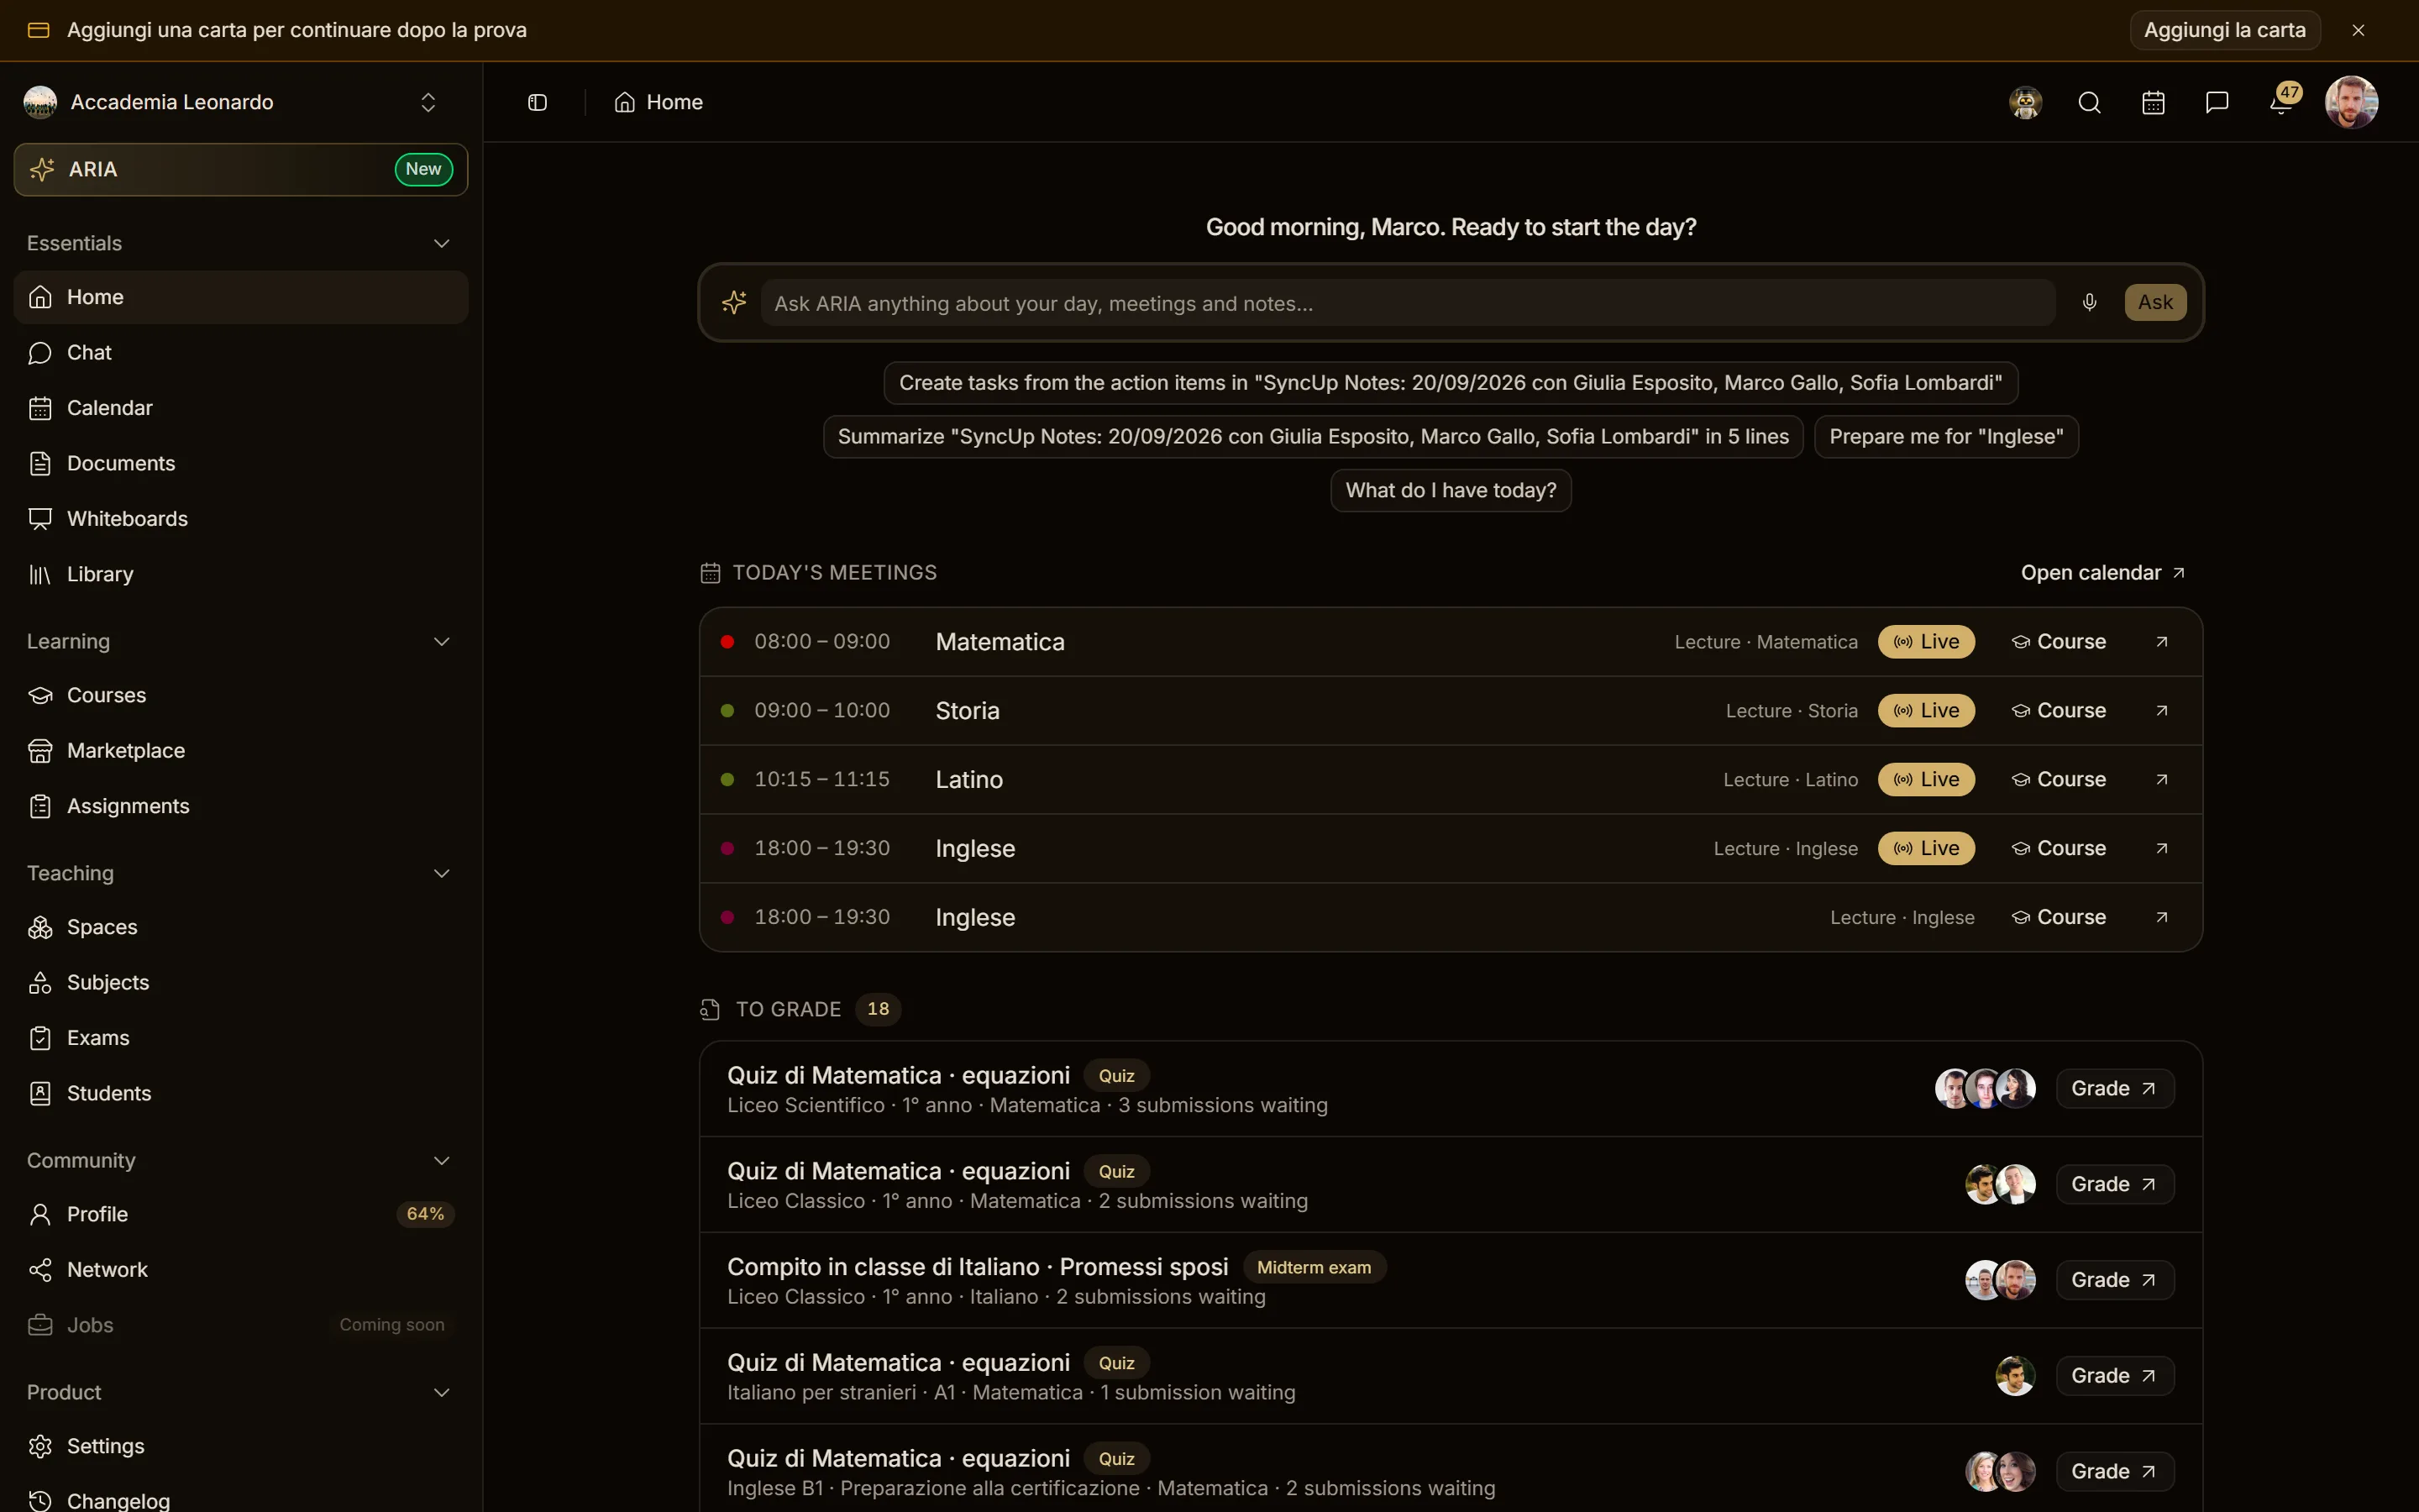This screenshot has width=2419, height=1512.
Task: Select the 'What do I have today?' suggestion
Action: click(x=1451, y=490)
